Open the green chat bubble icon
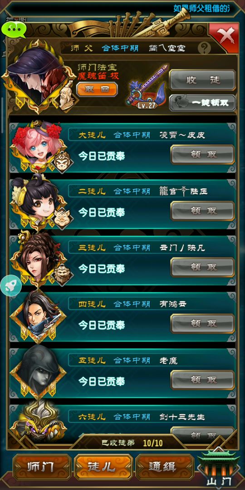 pos(14,29)
